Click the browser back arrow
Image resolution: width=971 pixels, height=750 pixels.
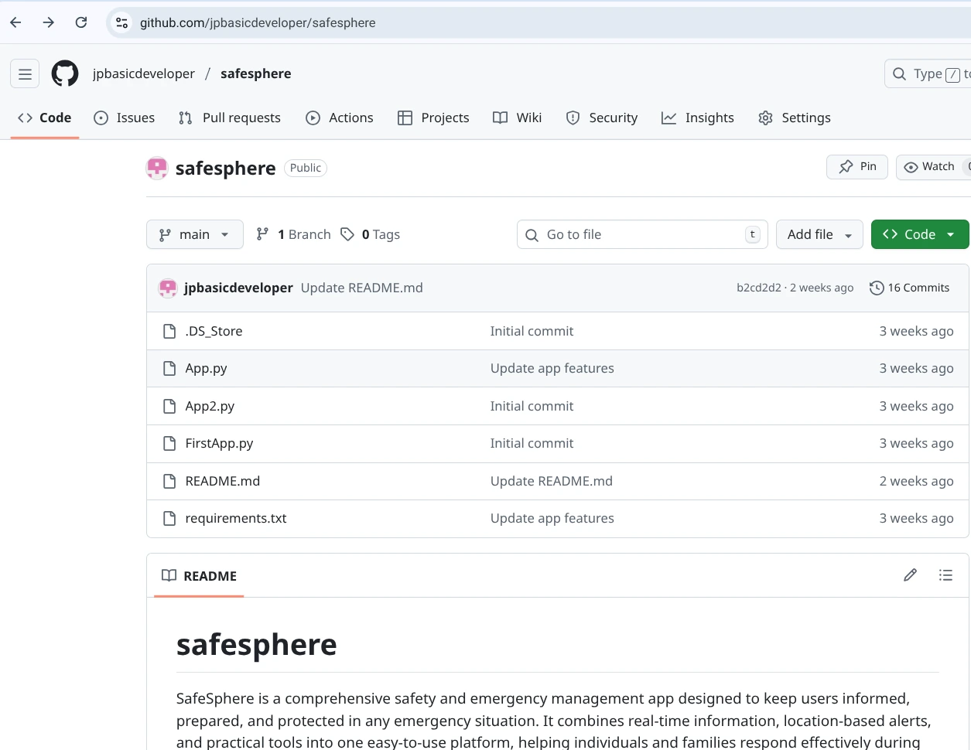point(15,22)
